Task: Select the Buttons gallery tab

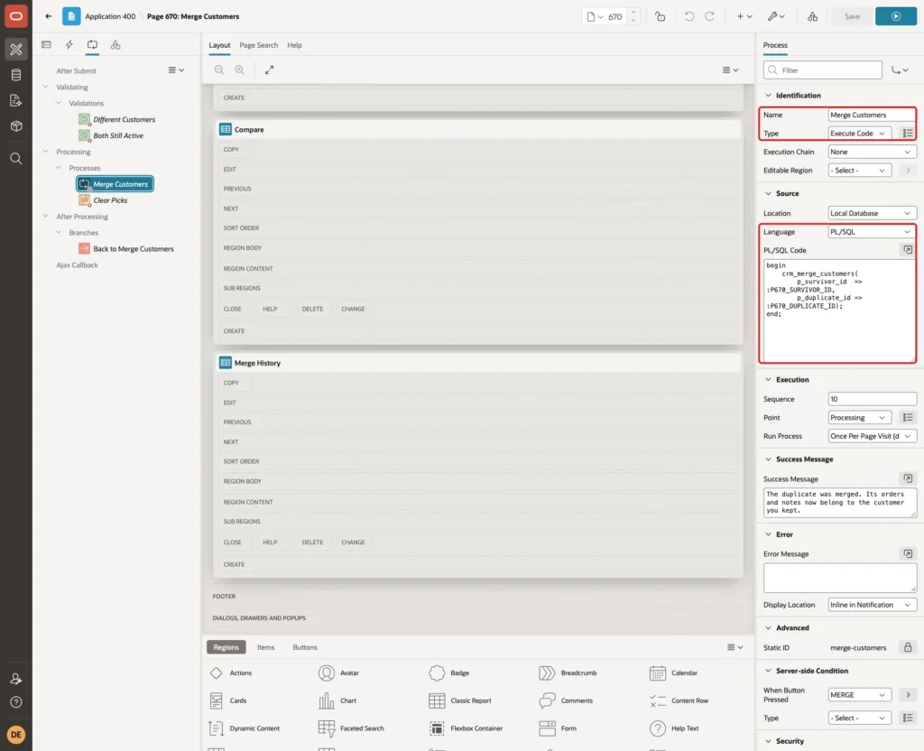Action: pos(305,646)
